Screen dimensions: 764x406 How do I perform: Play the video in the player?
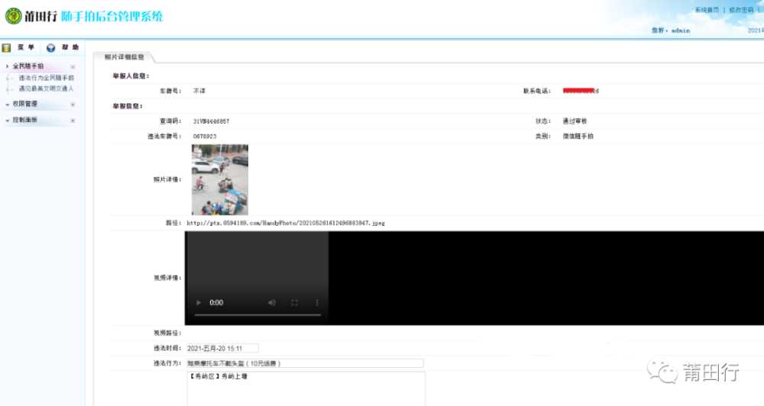click(x=199, y=303)
